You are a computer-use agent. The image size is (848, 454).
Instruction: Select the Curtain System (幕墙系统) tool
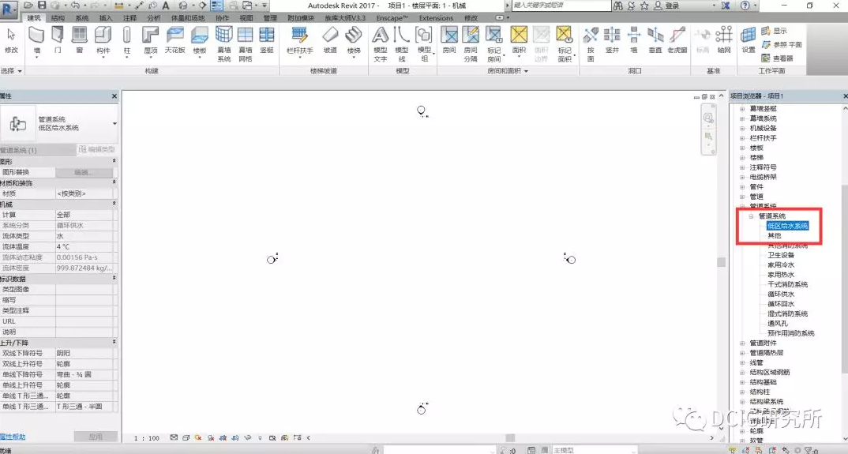click(224, 44)
